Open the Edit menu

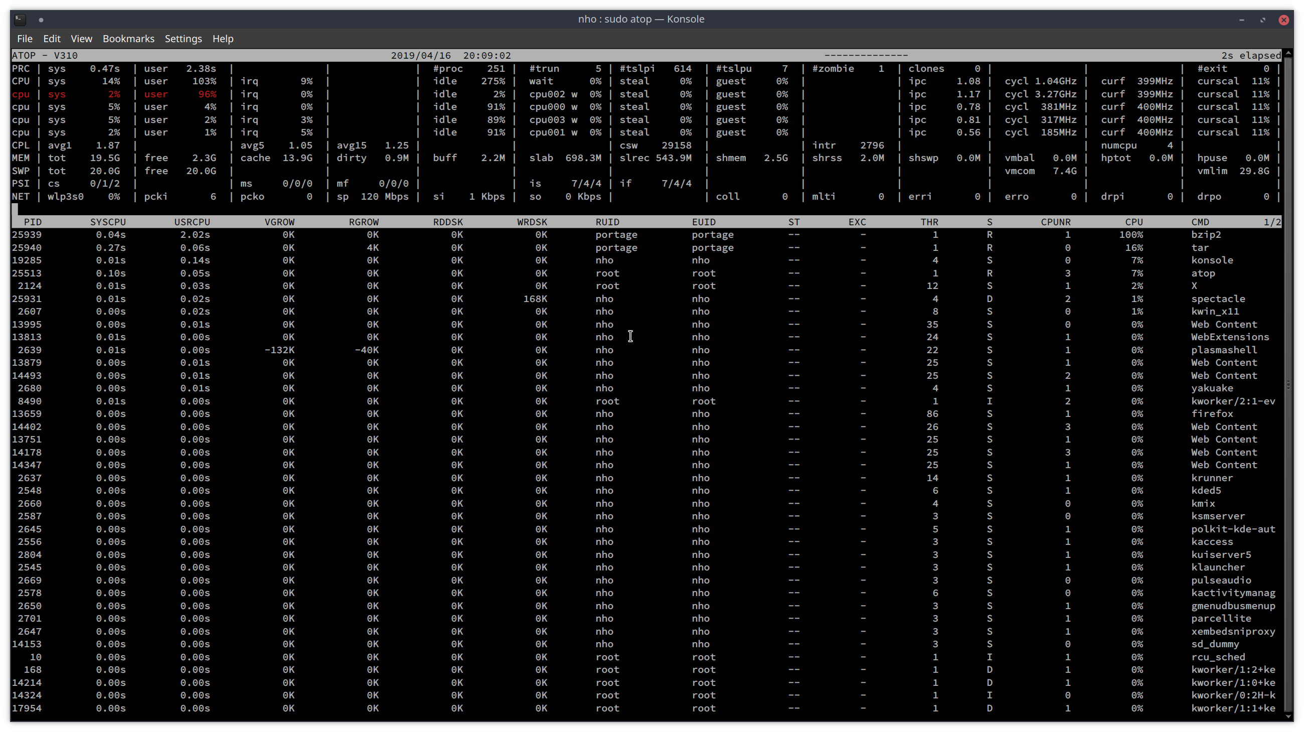coord(51,39)
